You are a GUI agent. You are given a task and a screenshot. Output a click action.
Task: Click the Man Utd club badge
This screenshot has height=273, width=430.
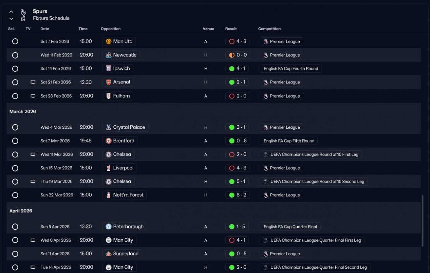pos(109,41)
